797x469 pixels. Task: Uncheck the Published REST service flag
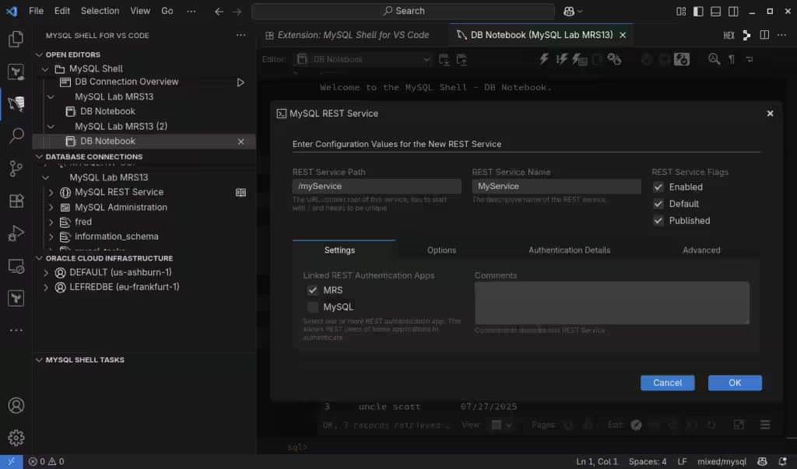tap(658, 221)
